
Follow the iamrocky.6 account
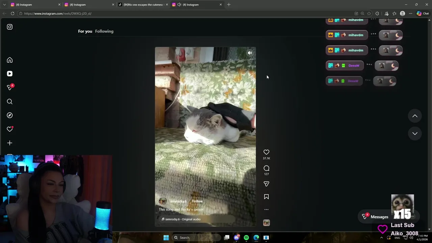pyautogui.click(x=197, y=201)
